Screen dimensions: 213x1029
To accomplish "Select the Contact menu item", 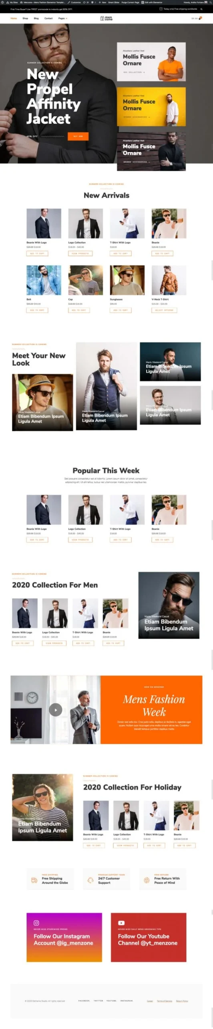I will 48,18.
